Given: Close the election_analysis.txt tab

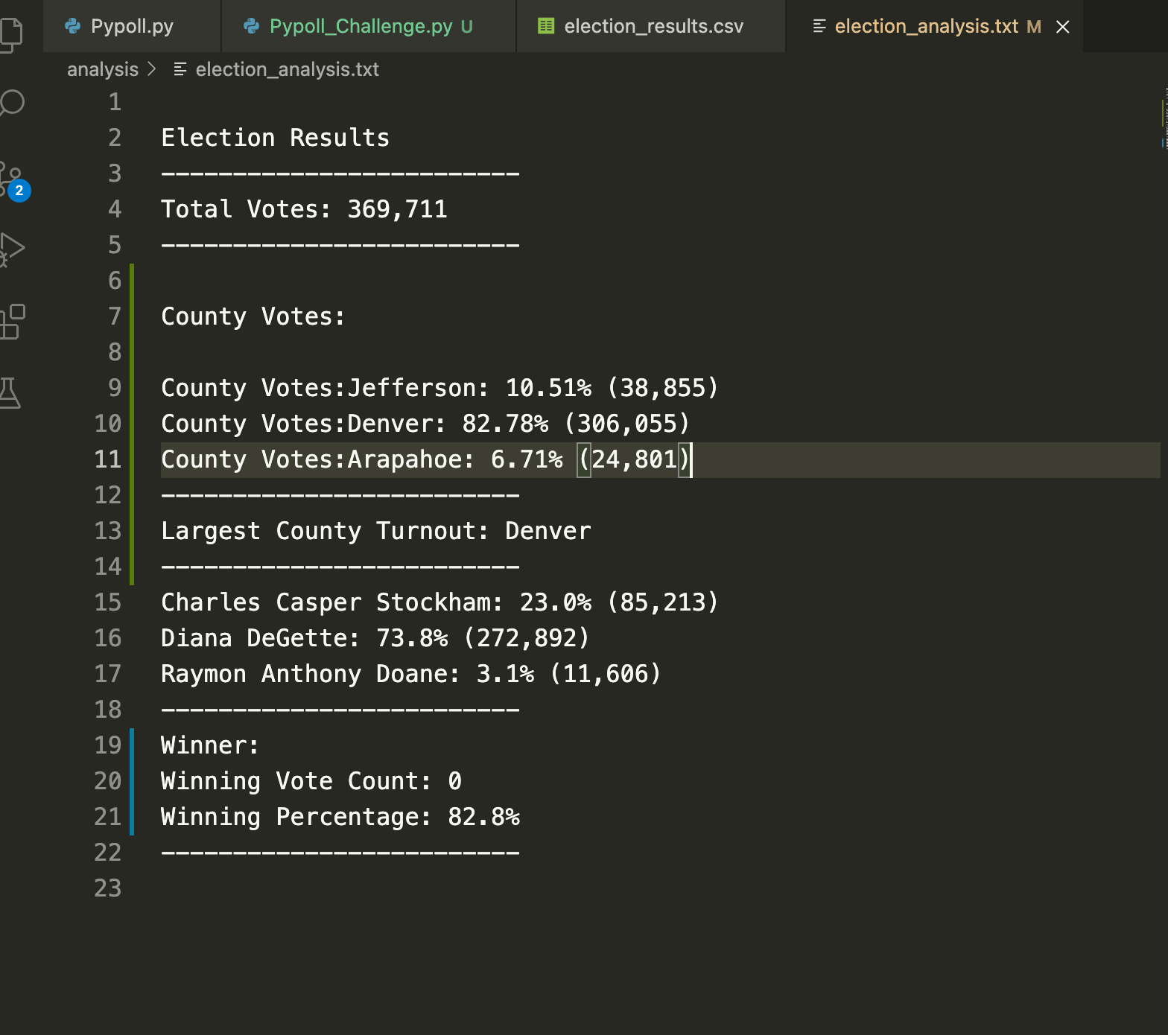Looking at the screenshot, I should click(1063, 27).
